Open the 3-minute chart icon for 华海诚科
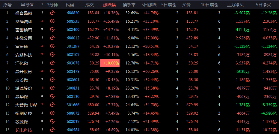This screenshot has width=279, height=134. point(52,21)
